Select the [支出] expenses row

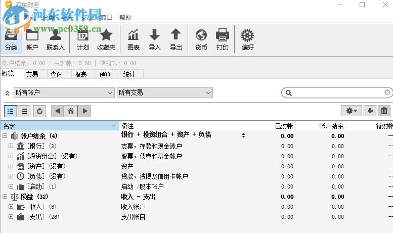coord(197,217)
